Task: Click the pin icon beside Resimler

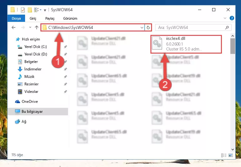Action: click(x=65, y=84)
